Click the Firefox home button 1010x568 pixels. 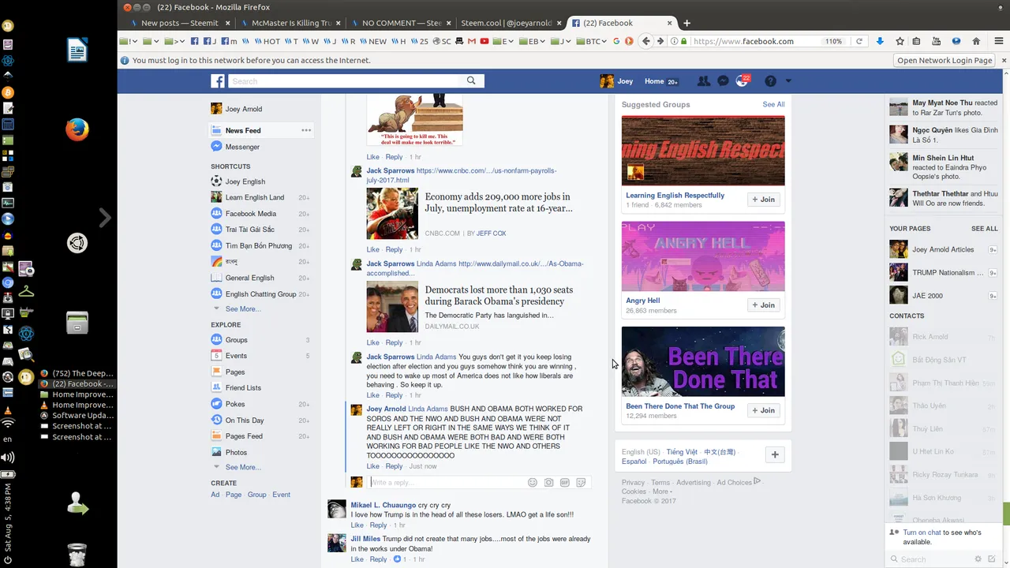(976, 41)
